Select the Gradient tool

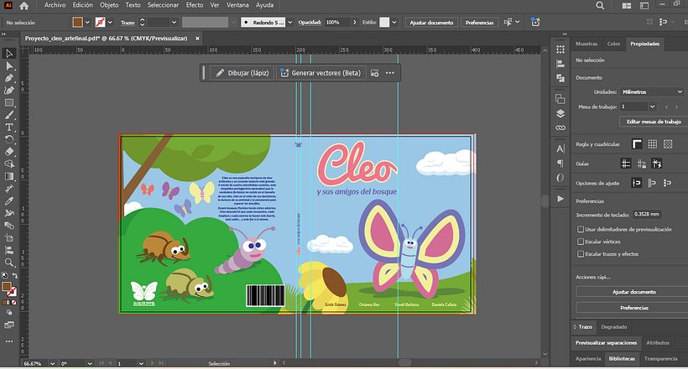8,176
